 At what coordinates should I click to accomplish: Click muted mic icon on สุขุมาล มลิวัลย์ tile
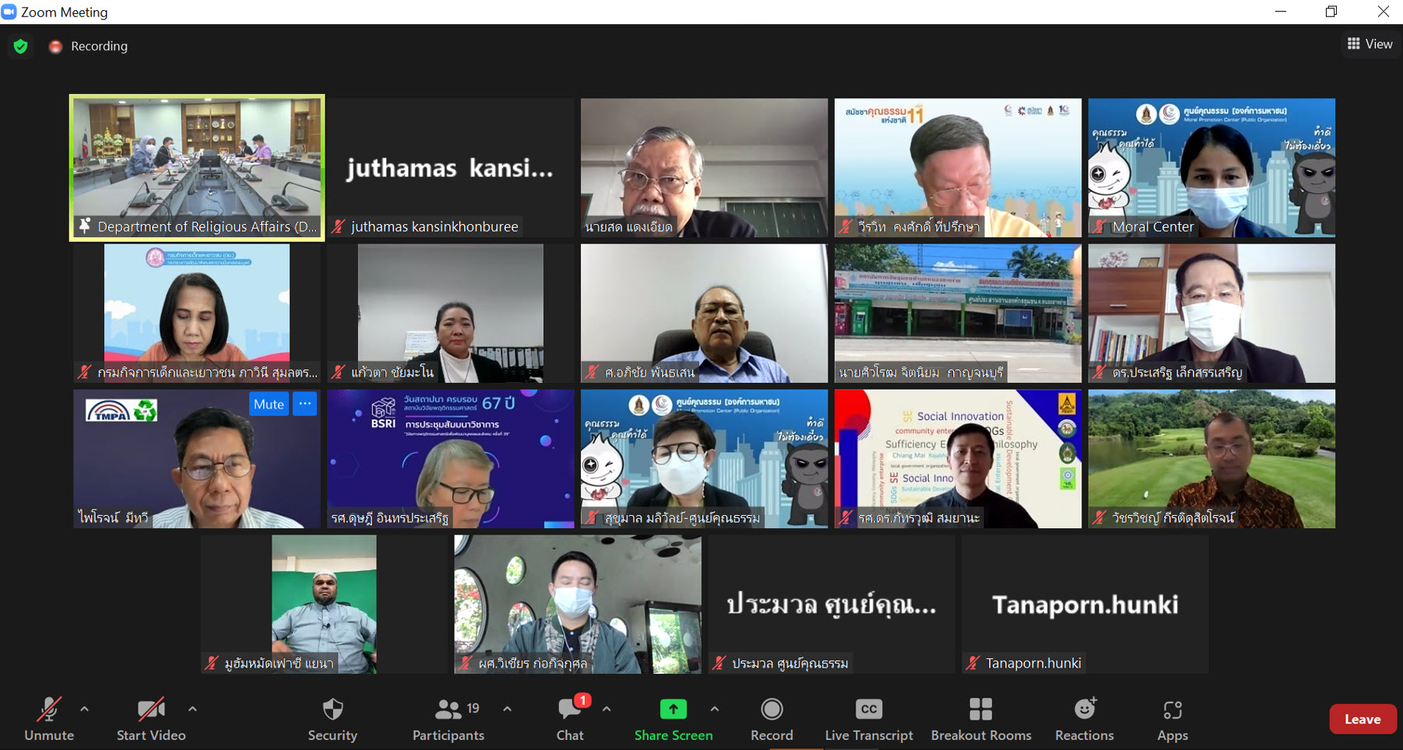pyautogui.click(x=592, y=517)
